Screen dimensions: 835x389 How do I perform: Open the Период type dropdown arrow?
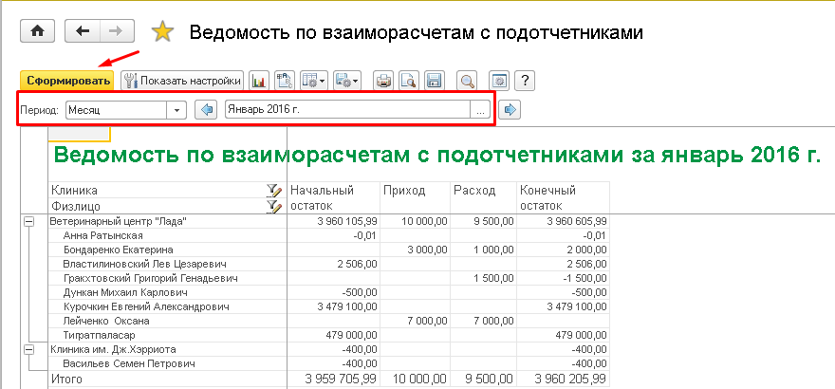176,110
